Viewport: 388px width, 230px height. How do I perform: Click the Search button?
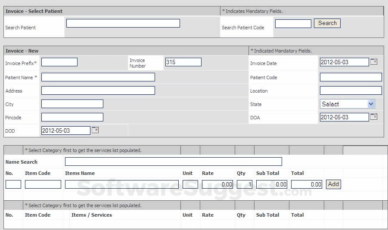tap(327, 23)
